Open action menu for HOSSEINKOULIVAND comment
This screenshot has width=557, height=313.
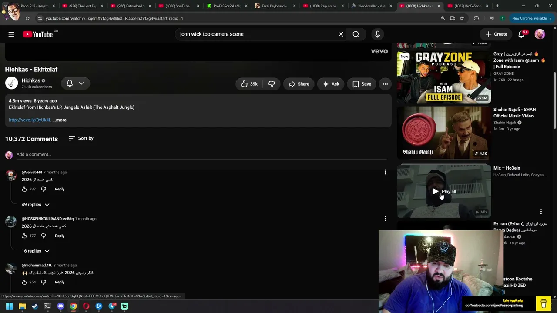[x=385, y=219]
